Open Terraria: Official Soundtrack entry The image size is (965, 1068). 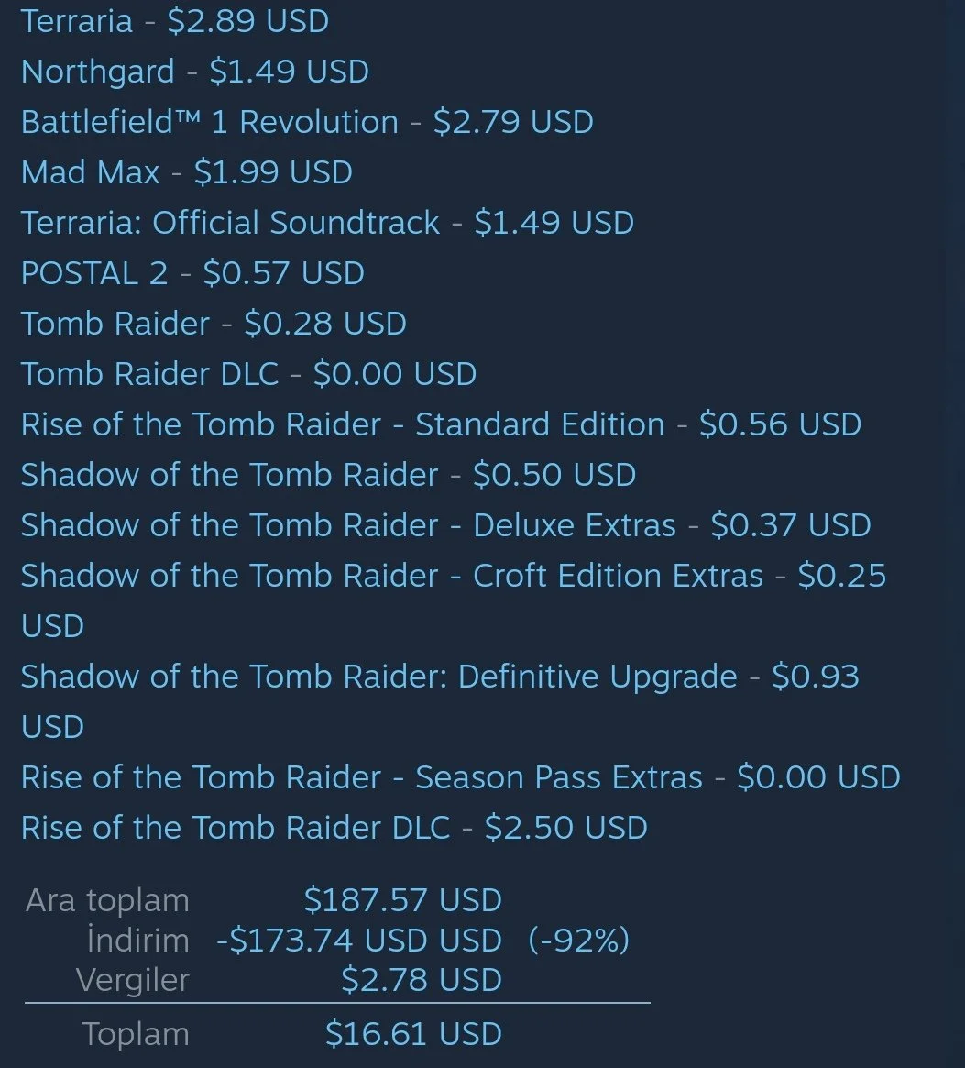pos(327,223)
